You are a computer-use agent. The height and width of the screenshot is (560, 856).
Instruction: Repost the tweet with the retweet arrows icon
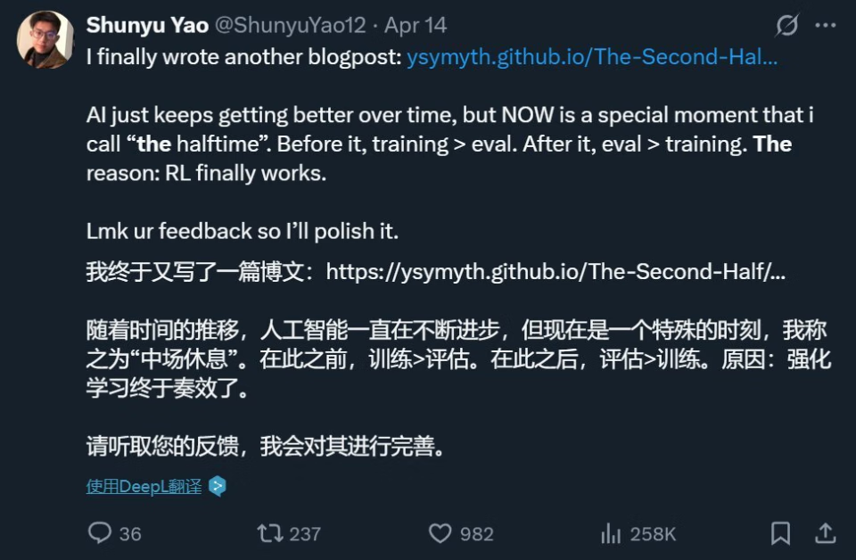coord(270,533)
